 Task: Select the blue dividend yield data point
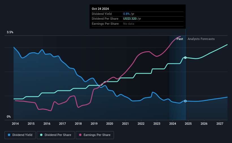tap(185, 101)
